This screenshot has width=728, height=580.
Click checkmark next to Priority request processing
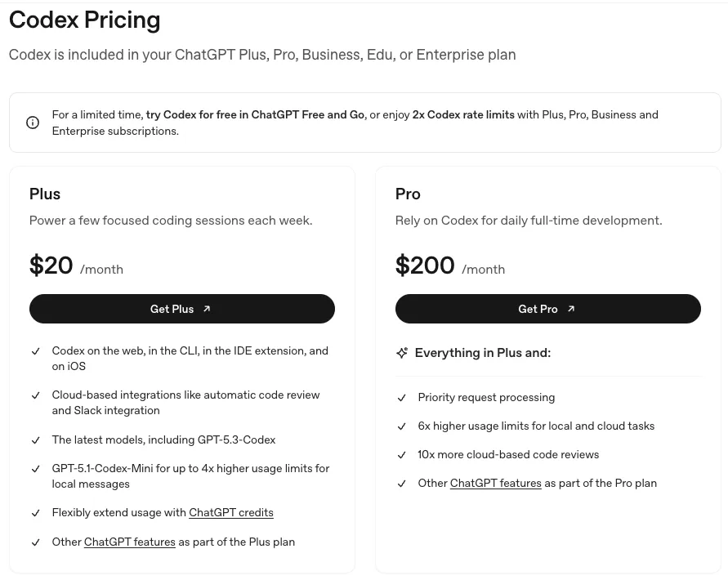[x=401, y=398]
